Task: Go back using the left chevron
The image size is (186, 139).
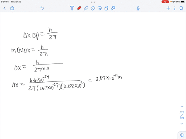Action: coord(5,8)
